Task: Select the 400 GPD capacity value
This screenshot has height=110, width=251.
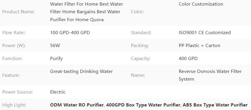Action: [188, 59]
